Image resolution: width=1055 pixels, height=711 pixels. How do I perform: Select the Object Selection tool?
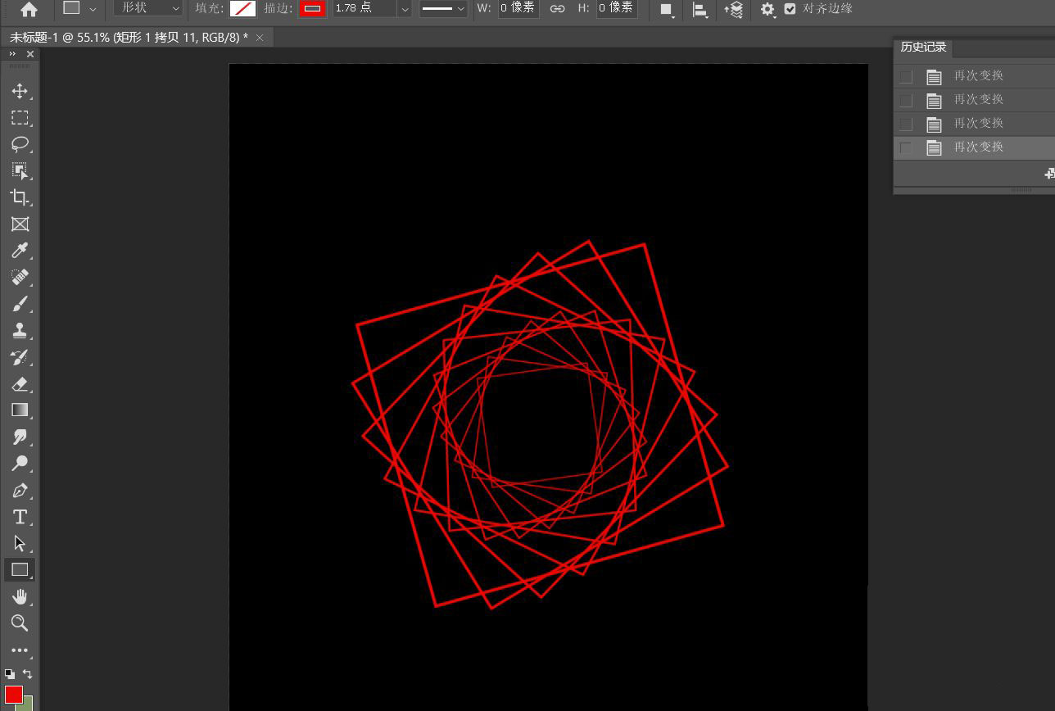pyautogui.click(x=20, y=170)
